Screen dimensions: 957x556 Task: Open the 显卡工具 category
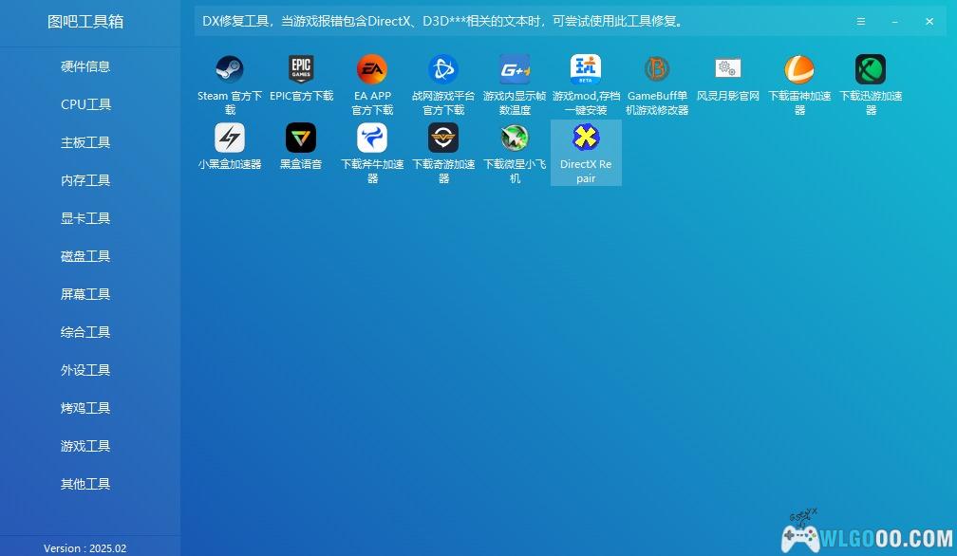pos(85,218)
